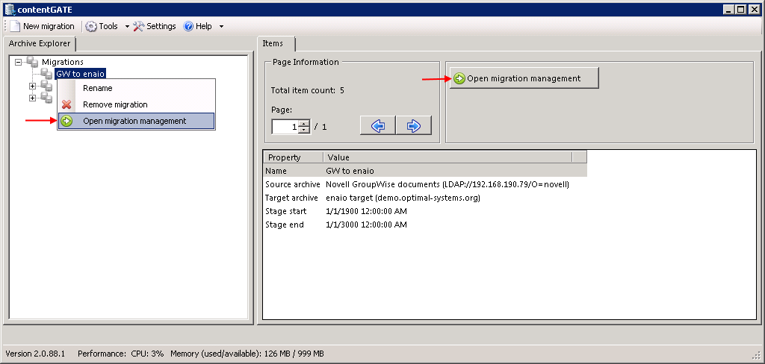This screenshot has height=364, width=765.
Task: Maximize the contentGATE window
Action: coord(740,9)
